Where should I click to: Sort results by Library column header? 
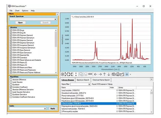127,87
